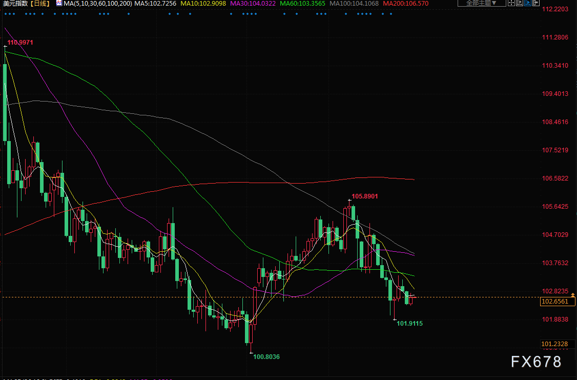Viewport: 577px width, 380px height.
Task: Click the 109.4013 axis label
Action: pos(555,93)
